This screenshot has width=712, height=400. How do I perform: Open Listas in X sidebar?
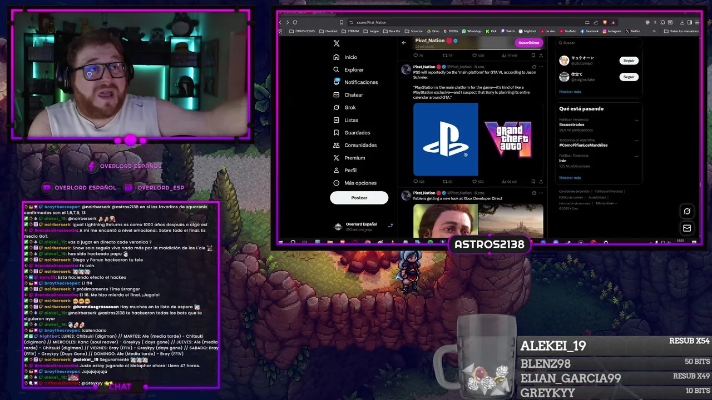[x=345, y=120]
